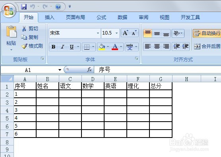The height and width of the screenshot is (157, 221).
Task: Click the Select All corner triangle
Action: [x=7, y=79]
